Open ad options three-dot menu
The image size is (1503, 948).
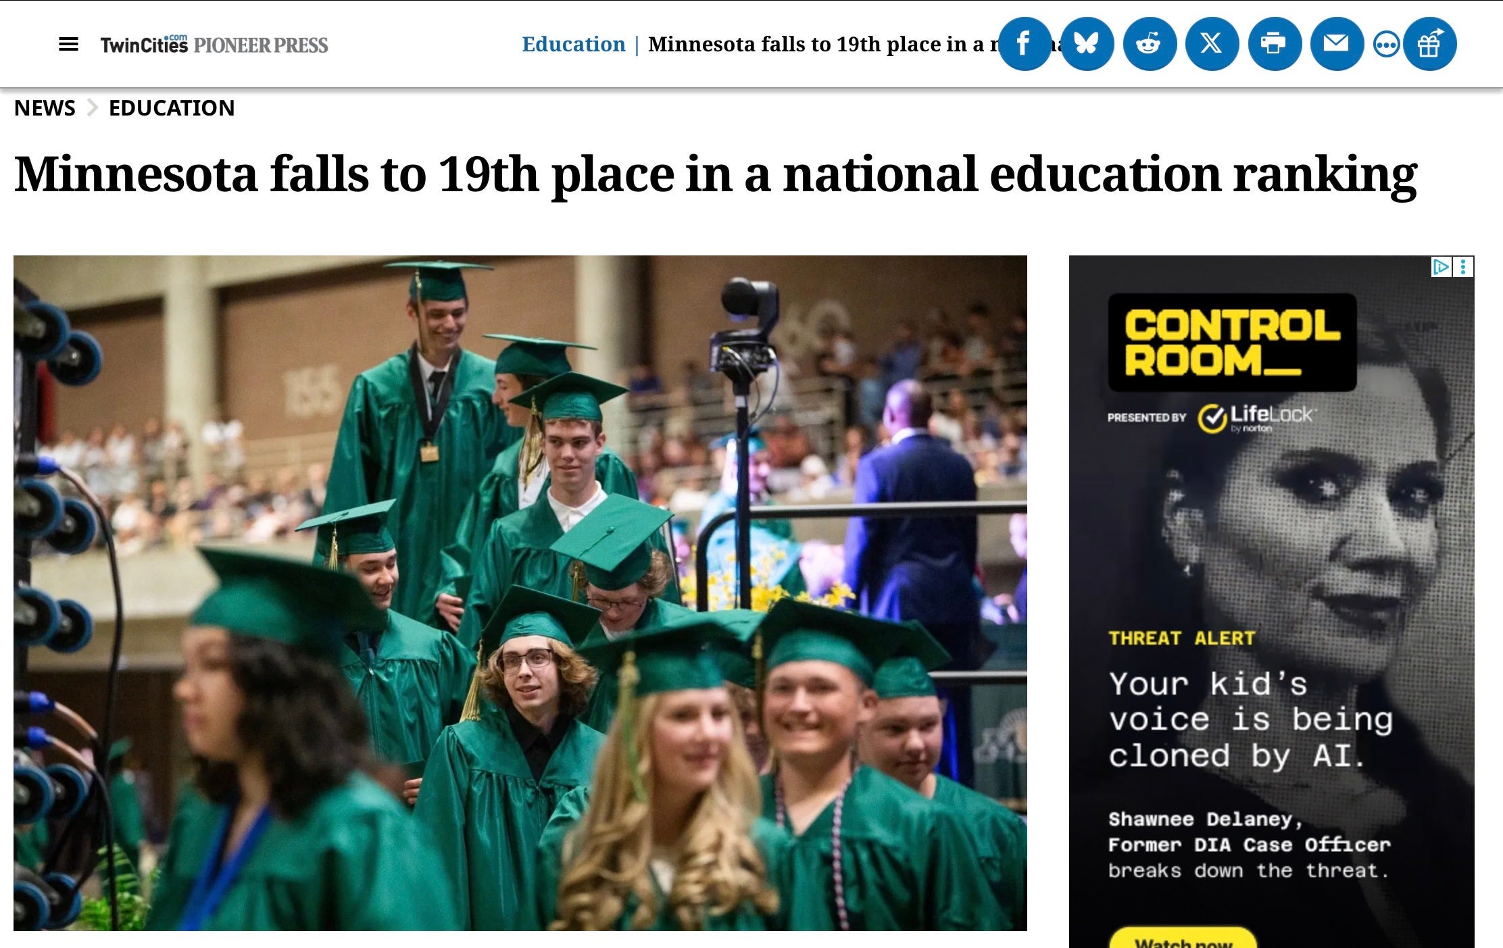(1463, 267)
